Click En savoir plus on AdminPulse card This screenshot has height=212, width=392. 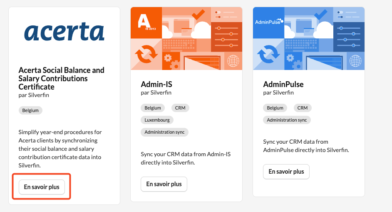pos(286,172)
